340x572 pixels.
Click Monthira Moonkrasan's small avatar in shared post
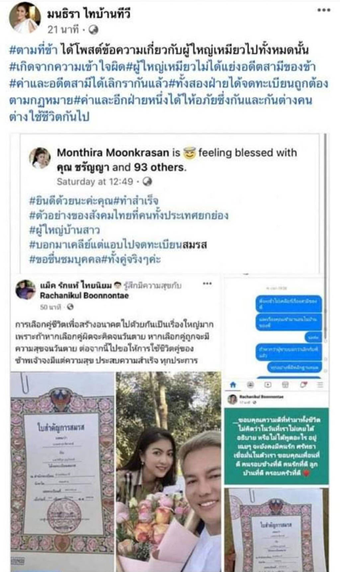(x=40, y=158)
